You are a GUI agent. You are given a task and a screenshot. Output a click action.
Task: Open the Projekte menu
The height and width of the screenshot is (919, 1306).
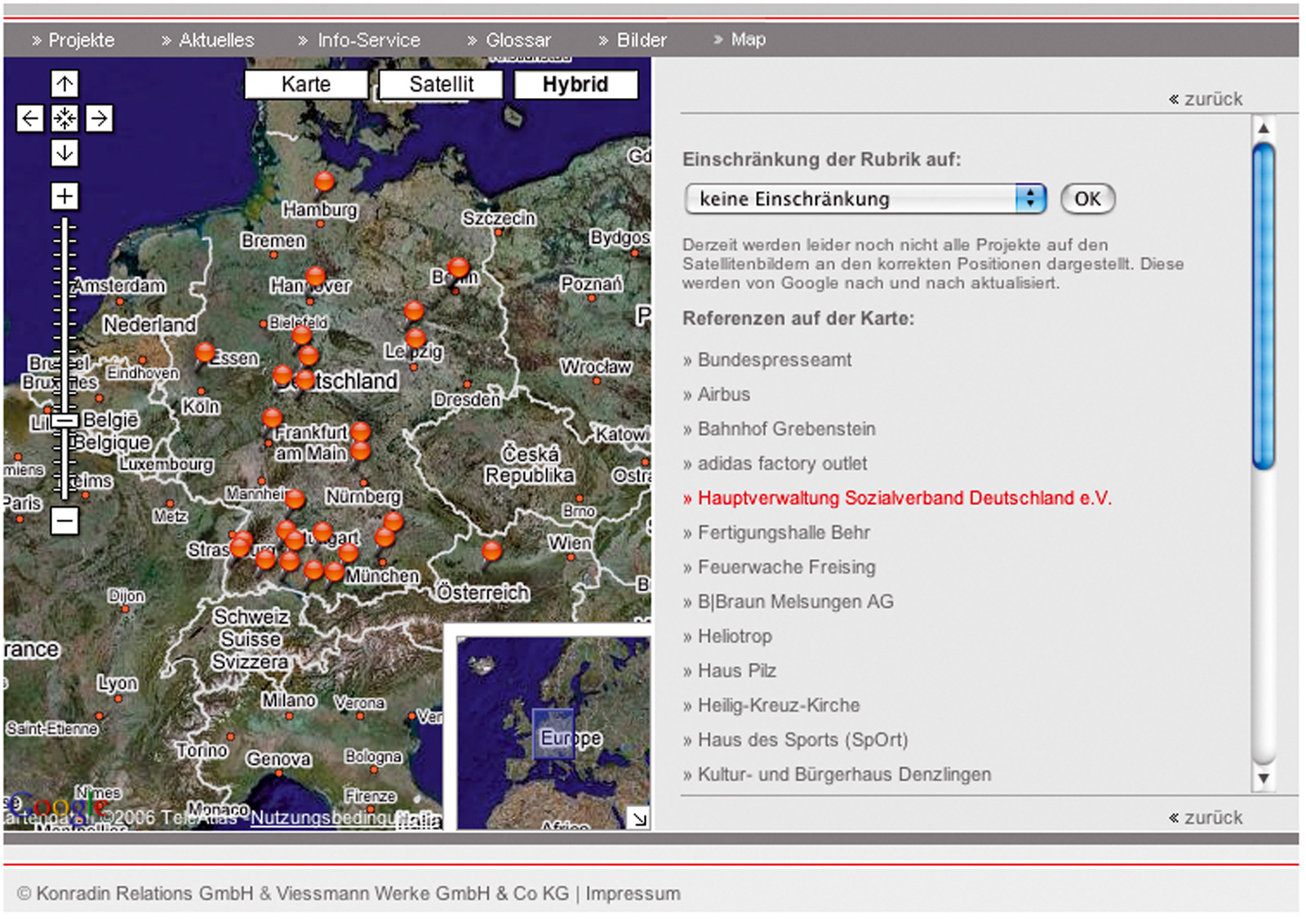[x=73, y=40]
